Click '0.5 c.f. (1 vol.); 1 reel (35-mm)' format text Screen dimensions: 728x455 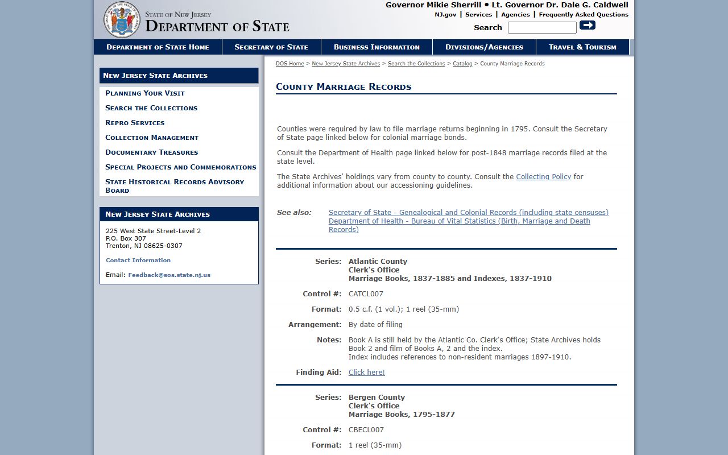pos(404,309)
